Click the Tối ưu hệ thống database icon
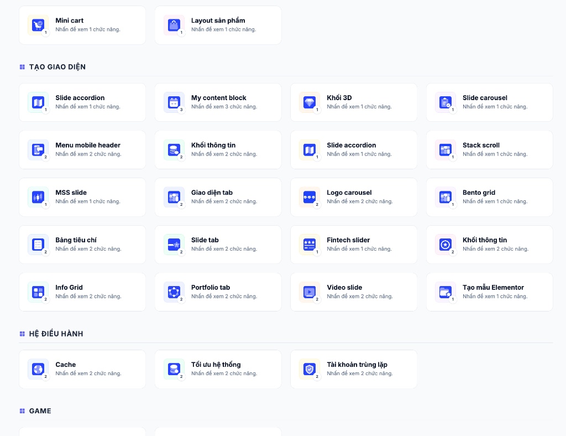Viewport: 566px width, 436px height. pos(174,369)
